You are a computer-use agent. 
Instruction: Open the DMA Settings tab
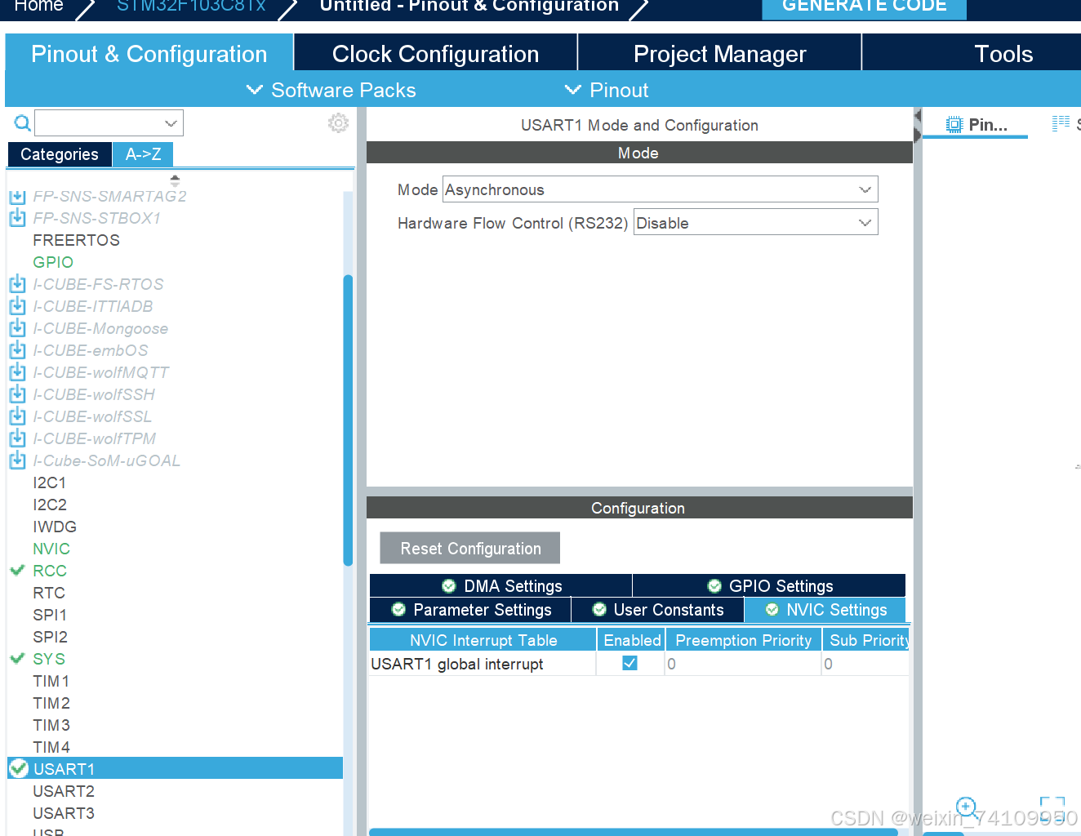coord(500,585)
